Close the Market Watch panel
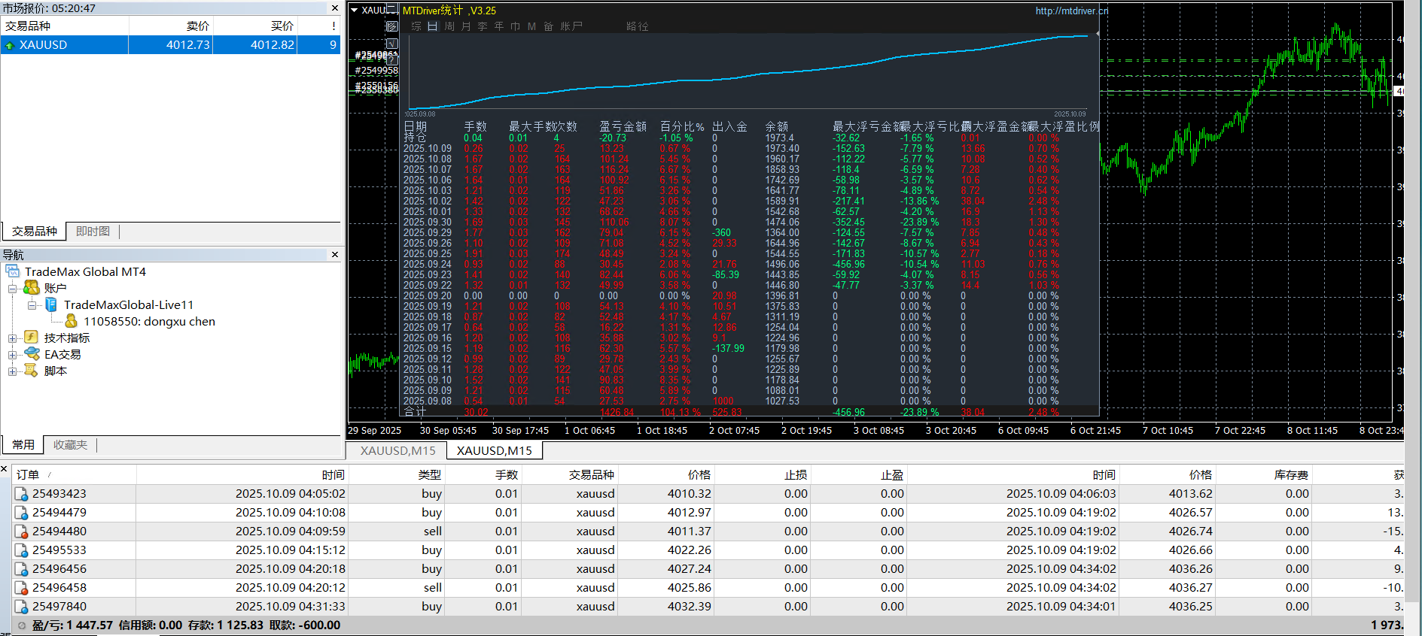Screen dimensions: 1422x636 pyautogui.click(x=335, y=8)
